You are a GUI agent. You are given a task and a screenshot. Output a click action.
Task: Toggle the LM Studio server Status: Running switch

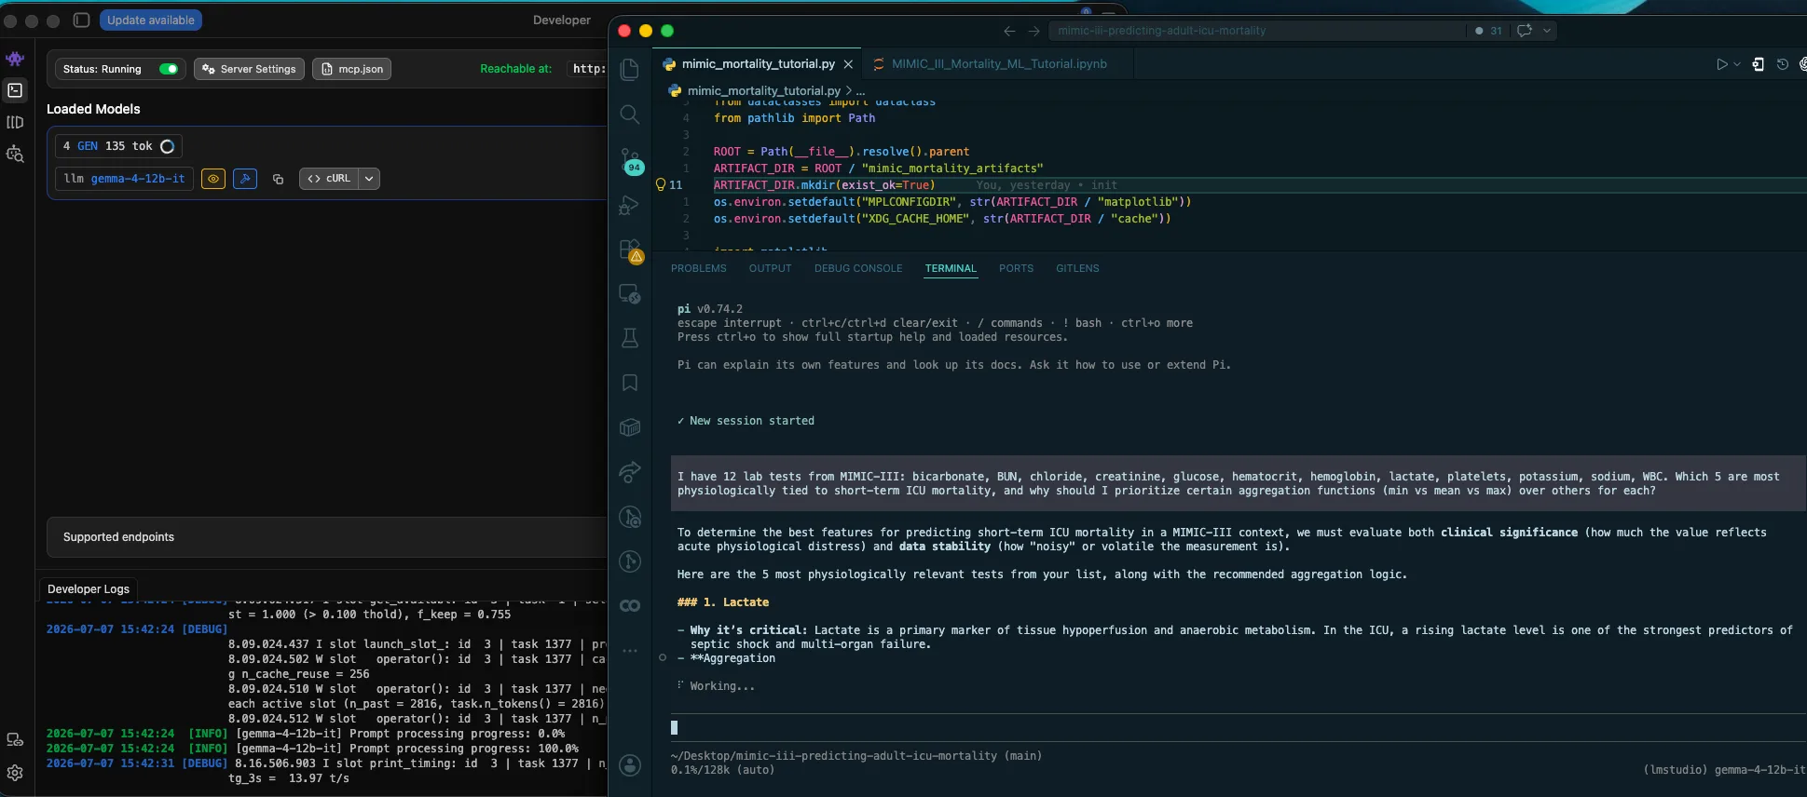tap(168, 69)
